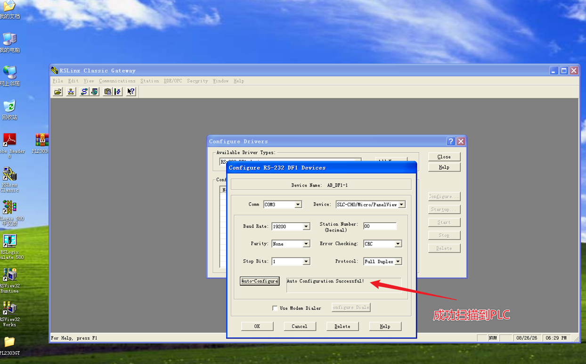The image size is (586, 364).
Task: Click Cancel in the DF1 Devices dialog
Action: click(x=300, y=326)
